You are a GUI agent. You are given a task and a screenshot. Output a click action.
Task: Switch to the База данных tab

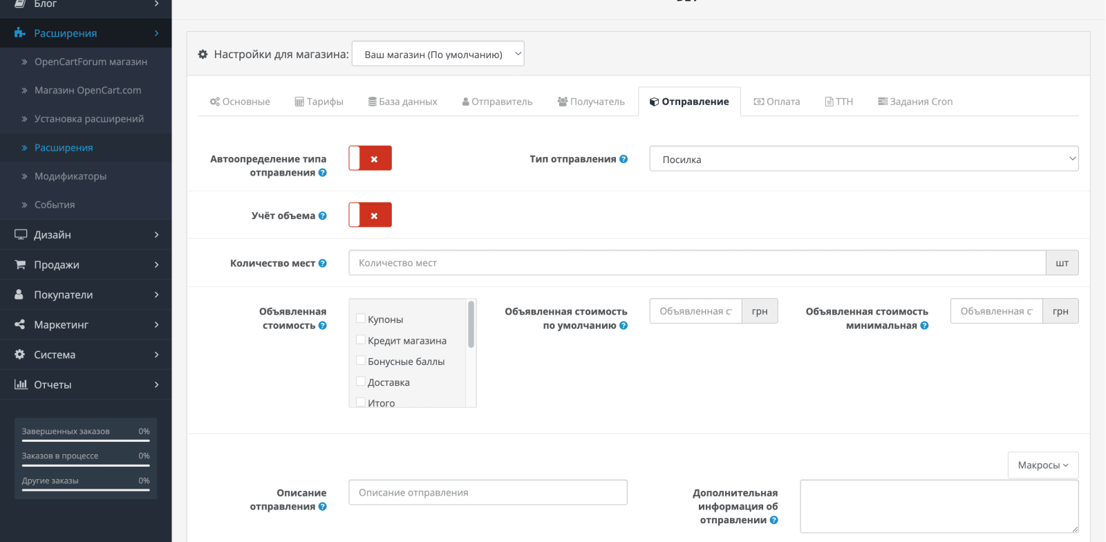(x=403, y=102)
